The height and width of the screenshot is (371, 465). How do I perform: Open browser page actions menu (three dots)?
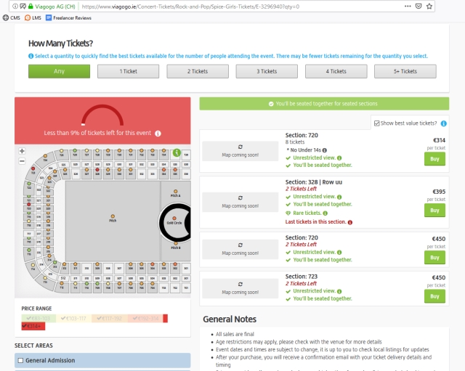point(408,7)
